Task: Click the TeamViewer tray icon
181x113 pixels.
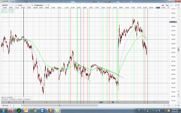Action: pyautogui.click(x=160, y=111)
